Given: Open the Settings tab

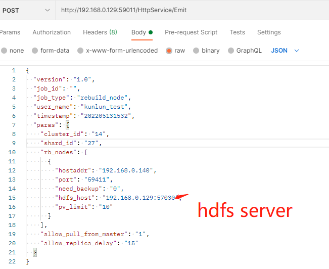Looking at the screenshot, I should [x=269, y=32].
